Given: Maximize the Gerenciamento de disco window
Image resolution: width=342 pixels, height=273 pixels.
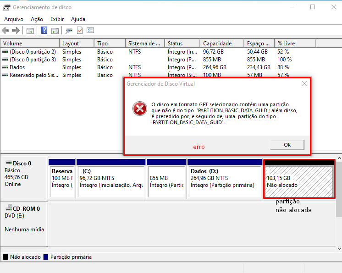Looking at the screenshot, I should [313, 7].
